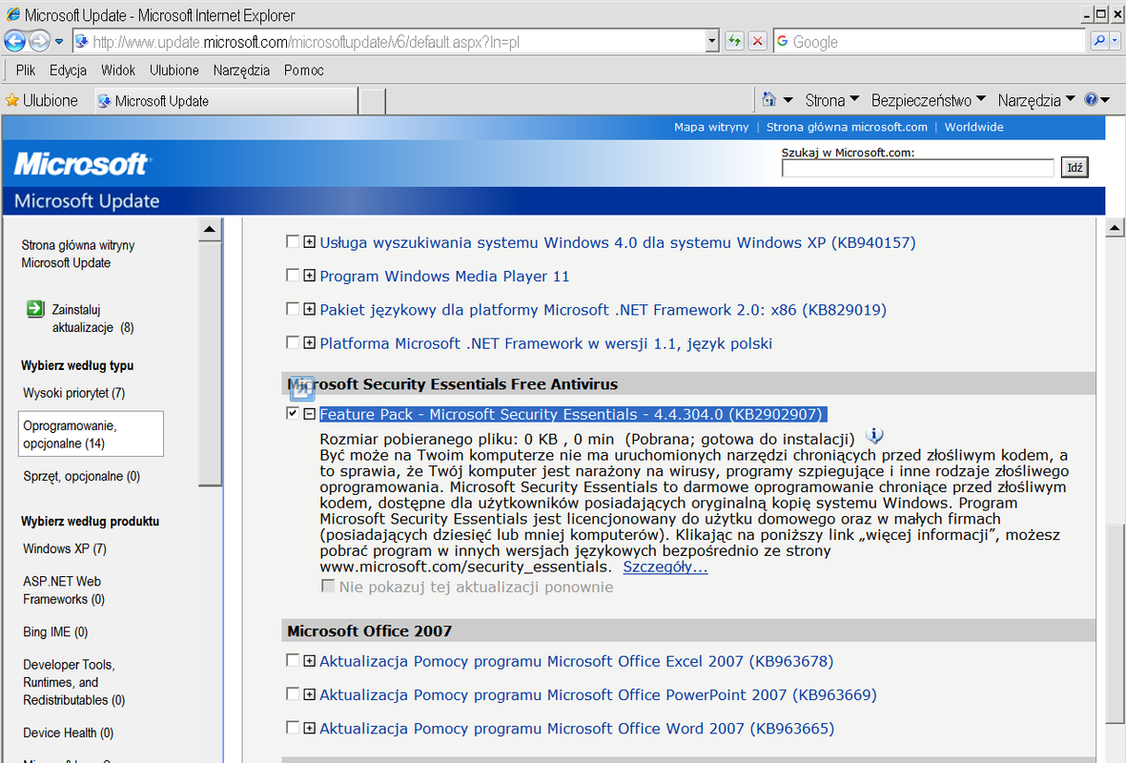Open the address bar history dropdown
The width and height of the screenshot is (1126, 763).
click(x=711, y=42)
